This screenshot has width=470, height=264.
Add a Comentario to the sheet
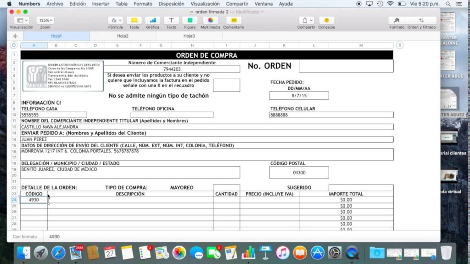click(x=234, y=21)
